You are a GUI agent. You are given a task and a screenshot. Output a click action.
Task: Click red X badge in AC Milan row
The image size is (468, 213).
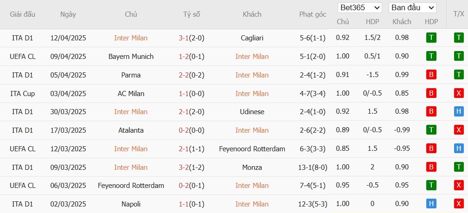459,94
